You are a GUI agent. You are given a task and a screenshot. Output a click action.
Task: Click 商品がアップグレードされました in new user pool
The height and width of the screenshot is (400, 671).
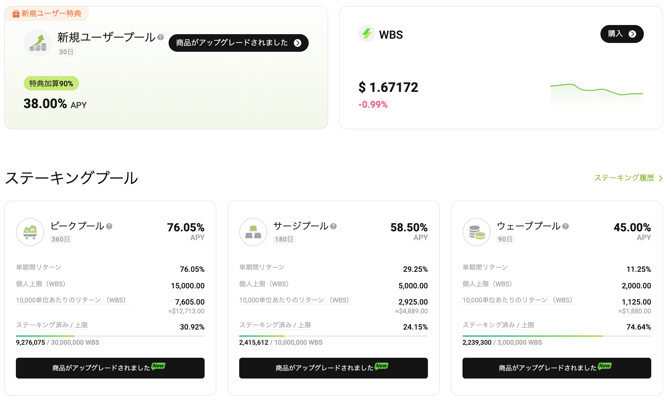pos(238,43)
